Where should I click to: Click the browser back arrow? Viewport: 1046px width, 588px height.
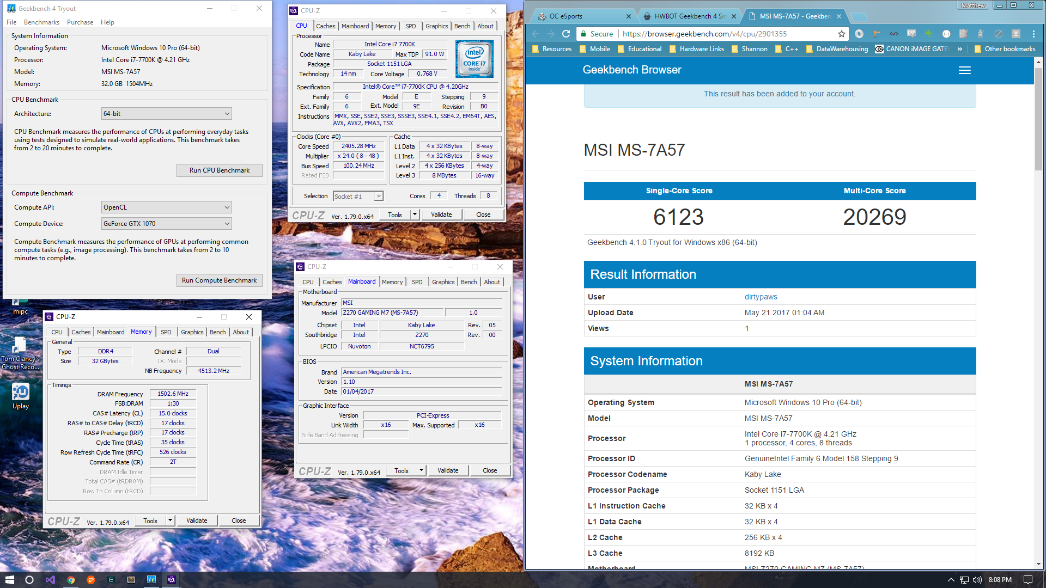[536, 34]
